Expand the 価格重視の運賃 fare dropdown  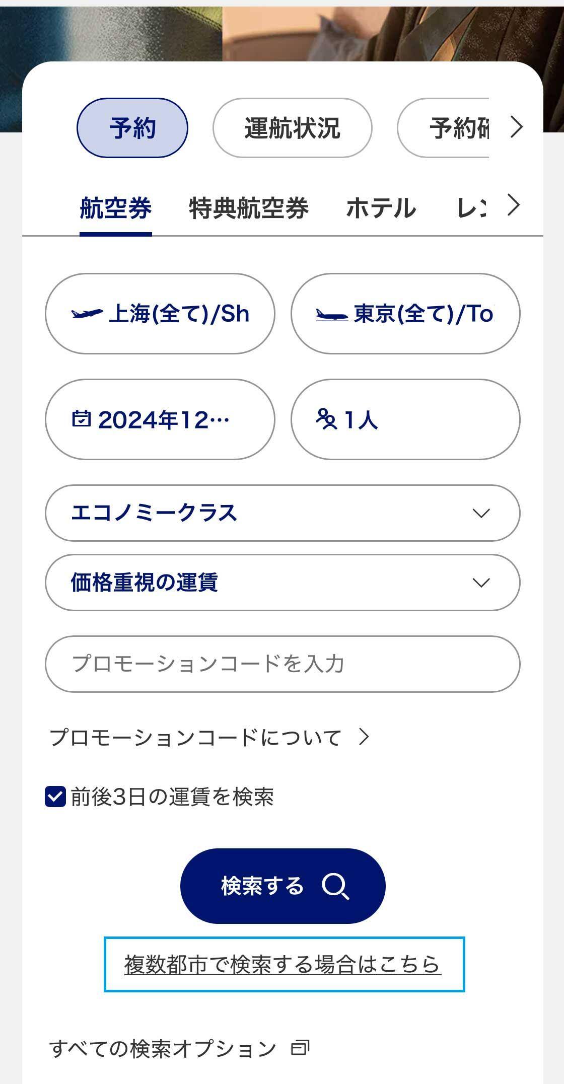click(282, 583)
